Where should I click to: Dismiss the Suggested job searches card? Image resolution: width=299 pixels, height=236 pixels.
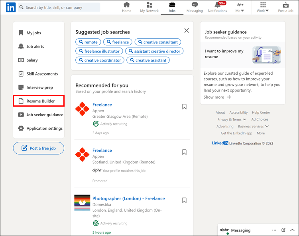[187, 31]
